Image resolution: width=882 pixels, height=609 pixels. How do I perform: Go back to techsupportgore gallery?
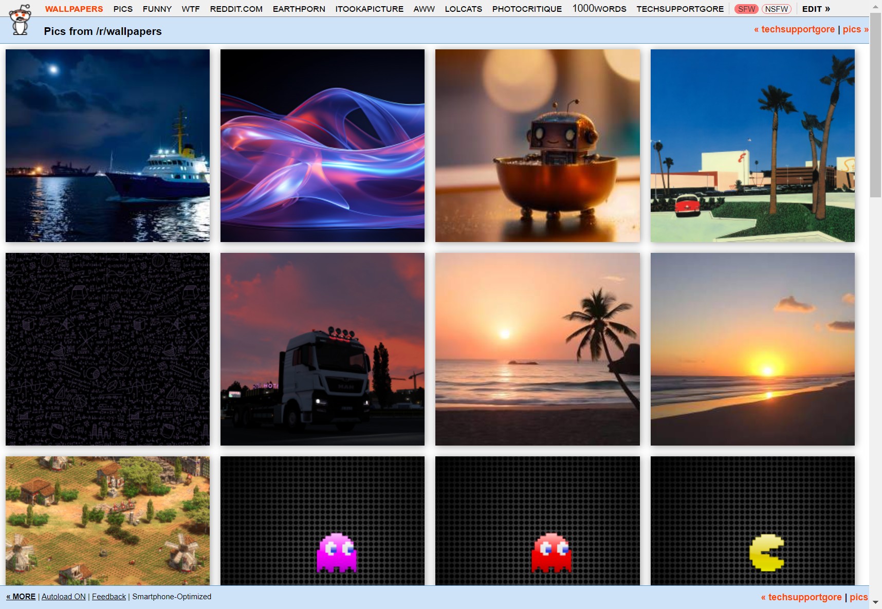(795, 29)
